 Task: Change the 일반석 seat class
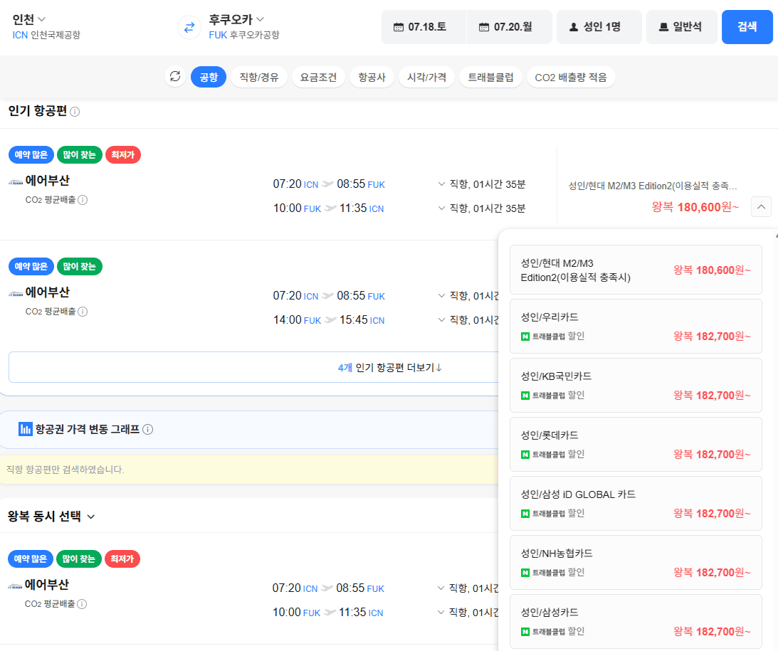point(682,27)
